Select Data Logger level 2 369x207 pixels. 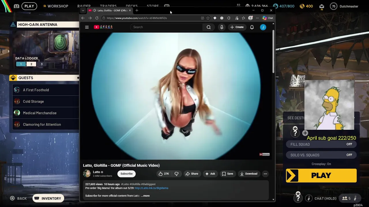tap(31, 64)
